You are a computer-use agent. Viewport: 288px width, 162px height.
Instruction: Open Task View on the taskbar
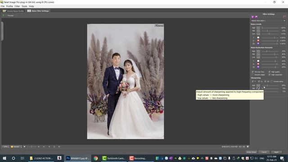tap(22, 158)
